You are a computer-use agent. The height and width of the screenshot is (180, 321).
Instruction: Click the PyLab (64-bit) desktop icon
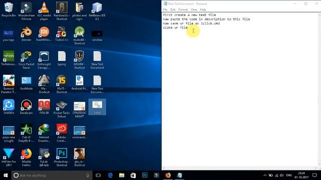(x=44, y=157)
